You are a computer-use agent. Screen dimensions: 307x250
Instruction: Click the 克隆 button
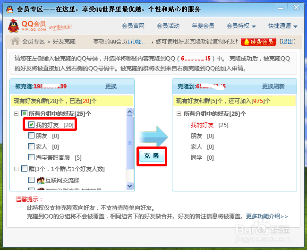(x=152, y=156)
